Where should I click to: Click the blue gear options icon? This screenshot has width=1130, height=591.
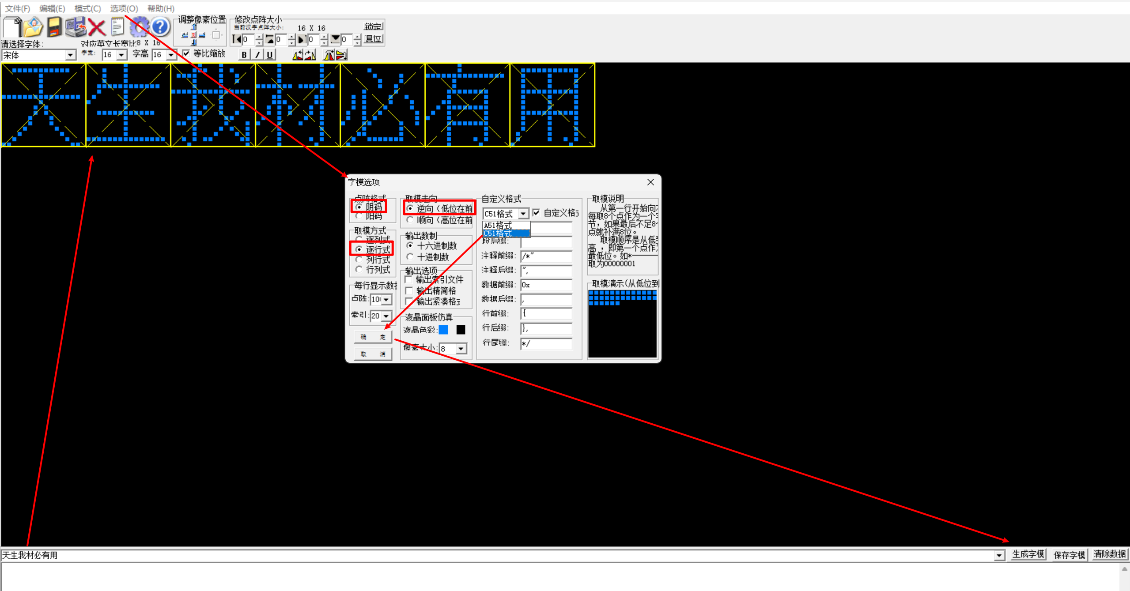click(x=140, y=27)
